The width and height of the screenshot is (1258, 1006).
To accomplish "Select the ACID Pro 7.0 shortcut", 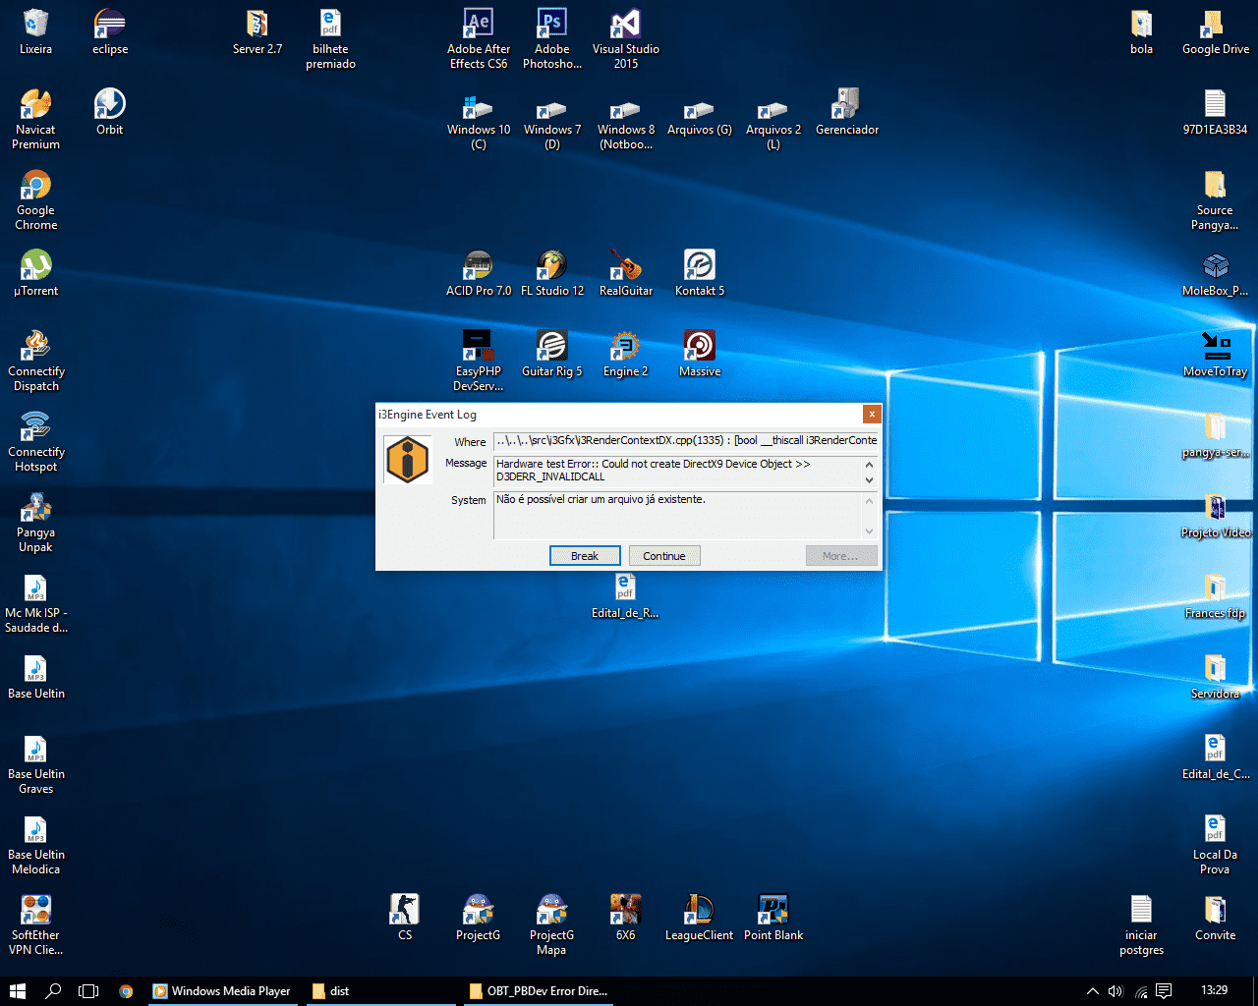I will (x=479, y=273).
